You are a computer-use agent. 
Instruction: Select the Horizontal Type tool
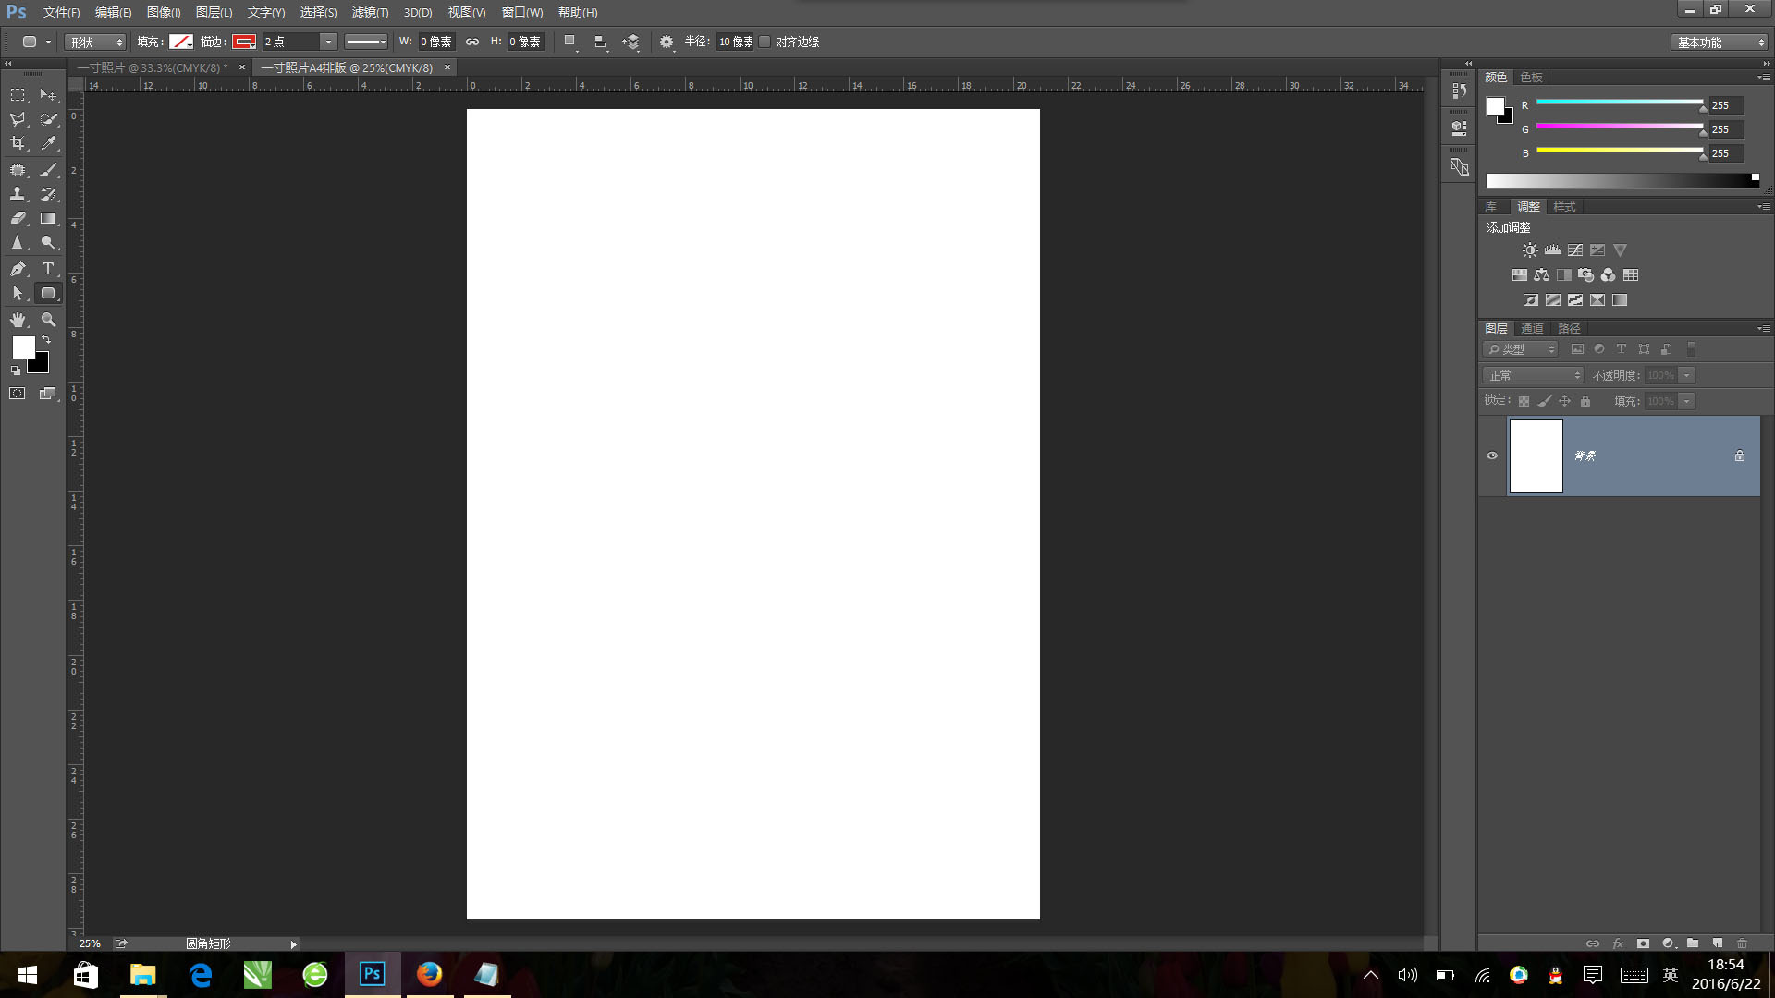[x=48, y=269]
